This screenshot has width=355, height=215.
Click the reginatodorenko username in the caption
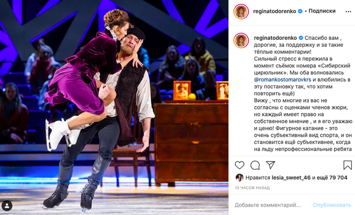tap(275, 38)
